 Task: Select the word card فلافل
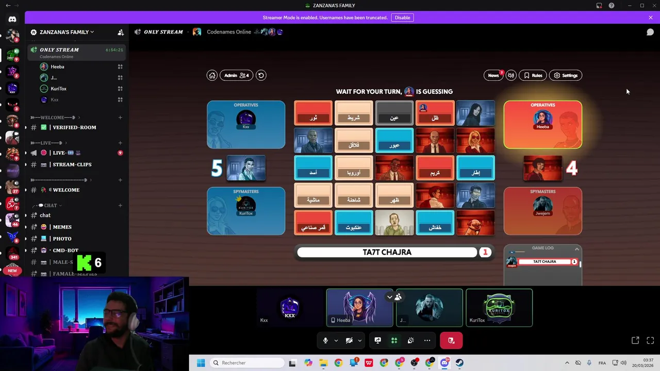coord(354,141)
